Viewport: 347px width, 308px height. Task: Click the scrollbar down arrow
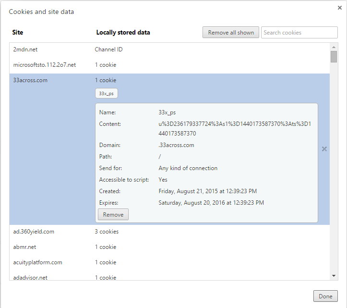click(334, 276)
